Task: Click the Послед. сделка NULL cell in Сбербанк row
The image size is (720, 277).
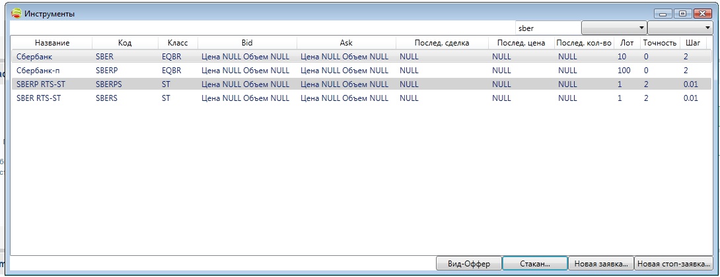Action: pos(409,57)
